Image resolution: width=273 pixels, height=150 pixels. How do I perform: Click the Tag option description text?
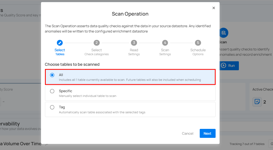click(102, 112)
